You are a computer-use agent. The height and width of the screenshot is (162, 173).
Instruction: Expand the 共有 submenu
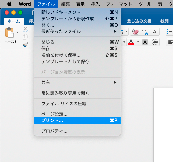[x=78, y=82]
